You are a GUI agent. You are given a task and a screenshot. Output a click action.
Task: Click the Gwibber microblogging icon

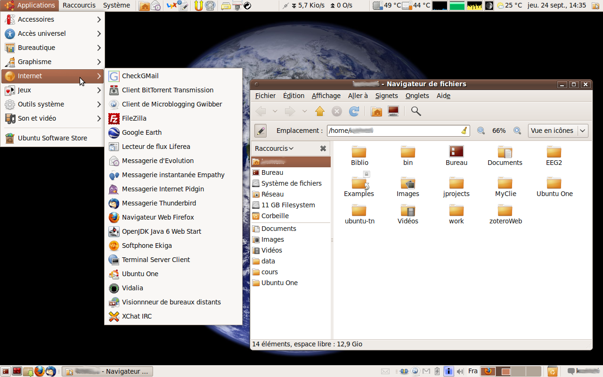[x=114, y=104]
